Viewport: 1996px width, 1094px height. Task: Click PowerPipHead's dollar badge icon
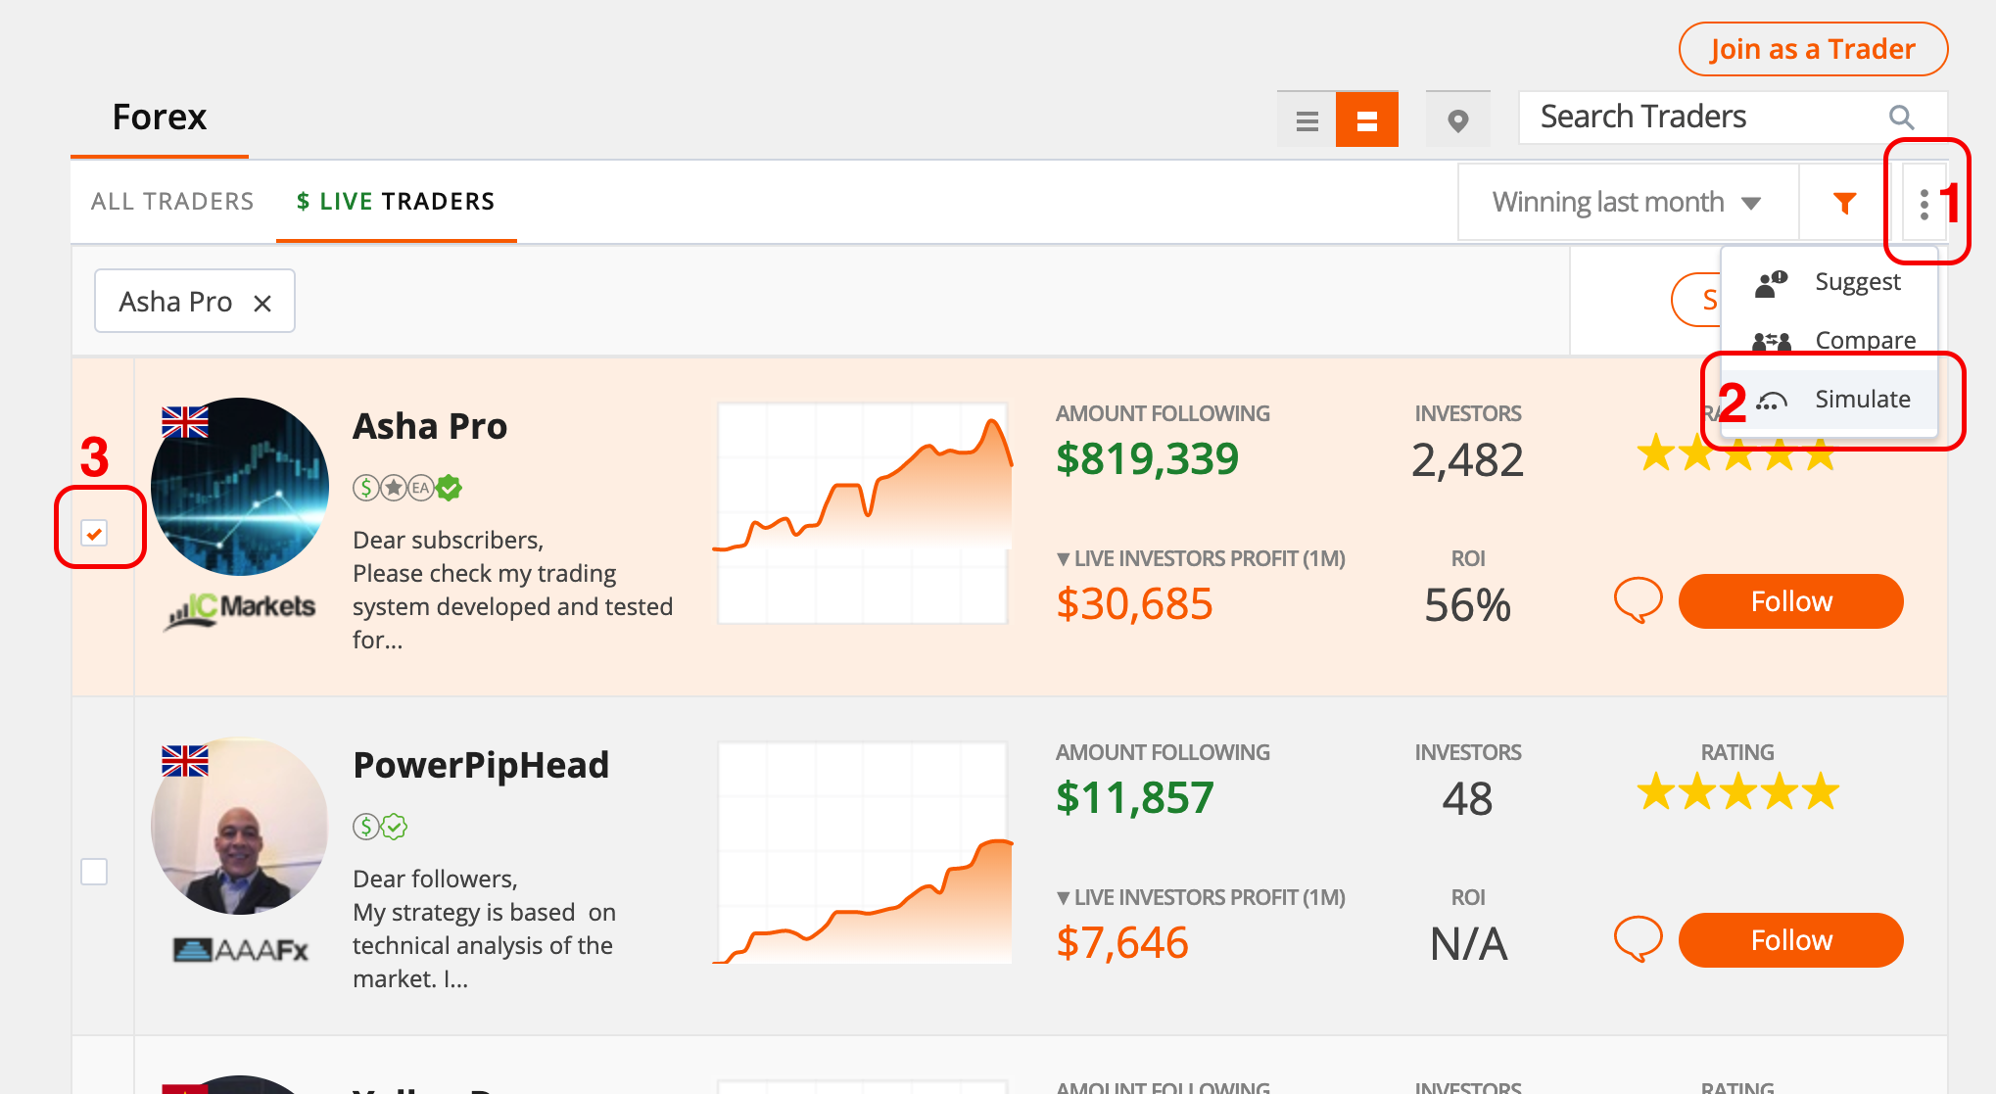[x=366, y=827]
